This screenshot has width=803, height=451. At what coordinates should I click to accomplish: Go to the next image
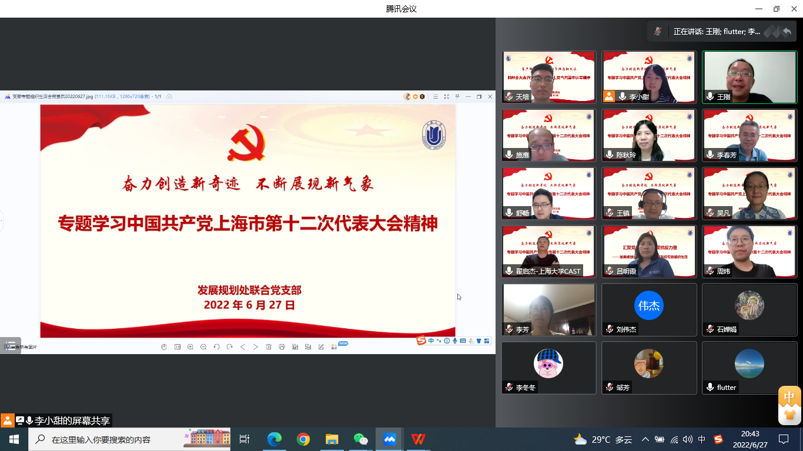(x=256, y=346)
